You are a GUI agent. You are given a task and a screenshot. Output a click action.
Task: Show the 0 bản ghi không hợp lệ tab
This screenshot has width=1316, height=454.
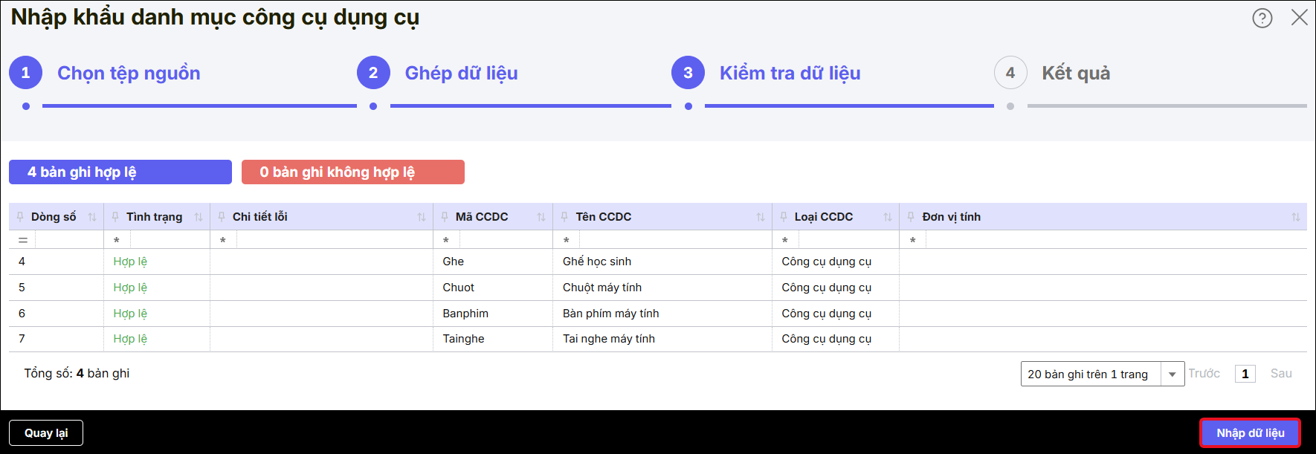point(353,172)
